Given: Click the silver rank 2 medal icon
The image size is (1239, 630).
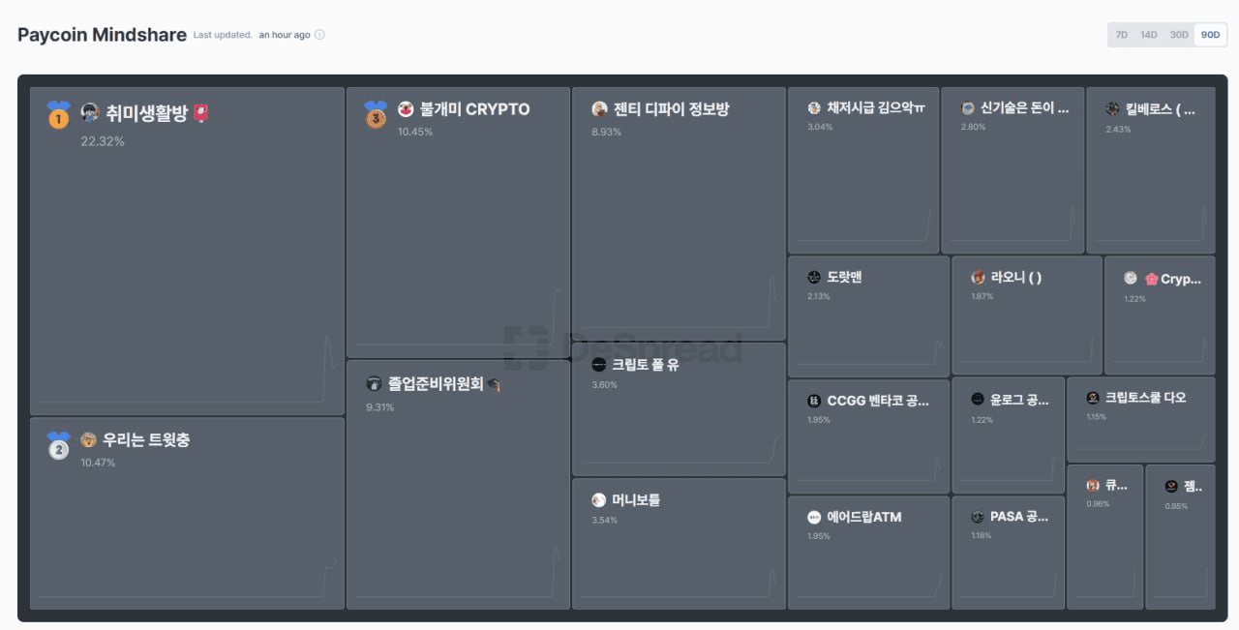Looking at the screenshot, I should point(59,446).
